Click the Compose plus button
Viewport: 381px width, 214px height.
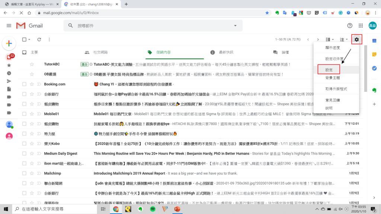click(x=9, y=43)
